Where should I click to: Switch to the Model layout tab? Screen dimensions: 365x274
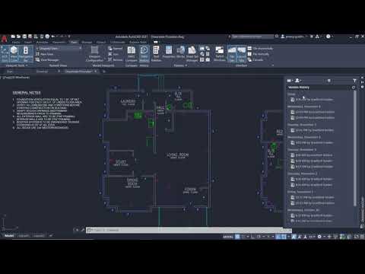9,236
